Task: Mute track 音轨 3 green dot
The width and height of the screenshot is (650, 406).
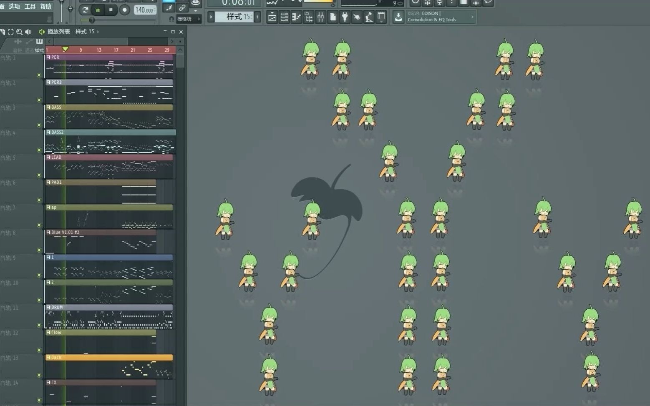Action: click(39, 125)
